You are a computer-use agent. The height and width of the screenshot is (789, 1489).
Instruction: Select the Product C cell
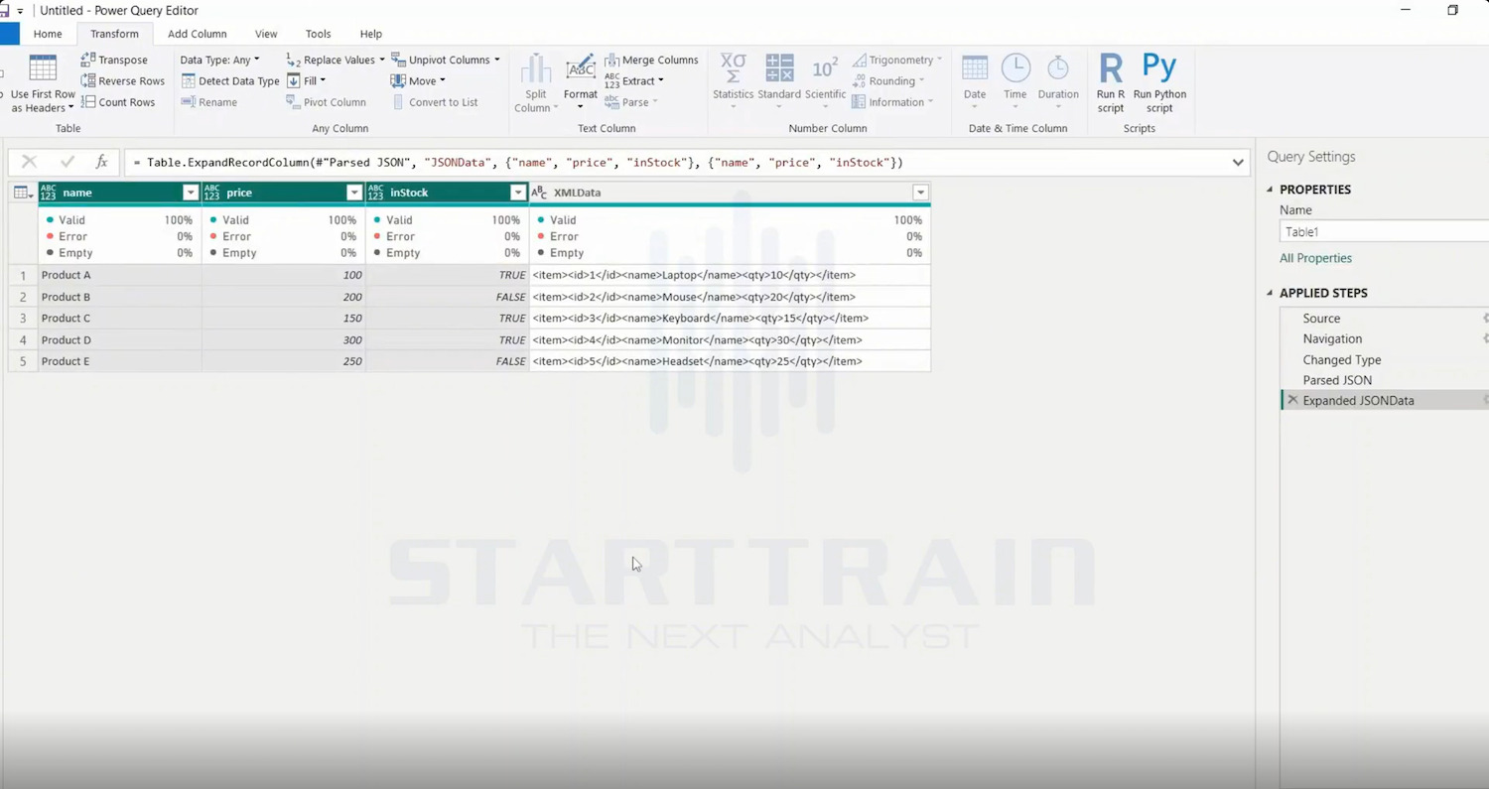119,318
